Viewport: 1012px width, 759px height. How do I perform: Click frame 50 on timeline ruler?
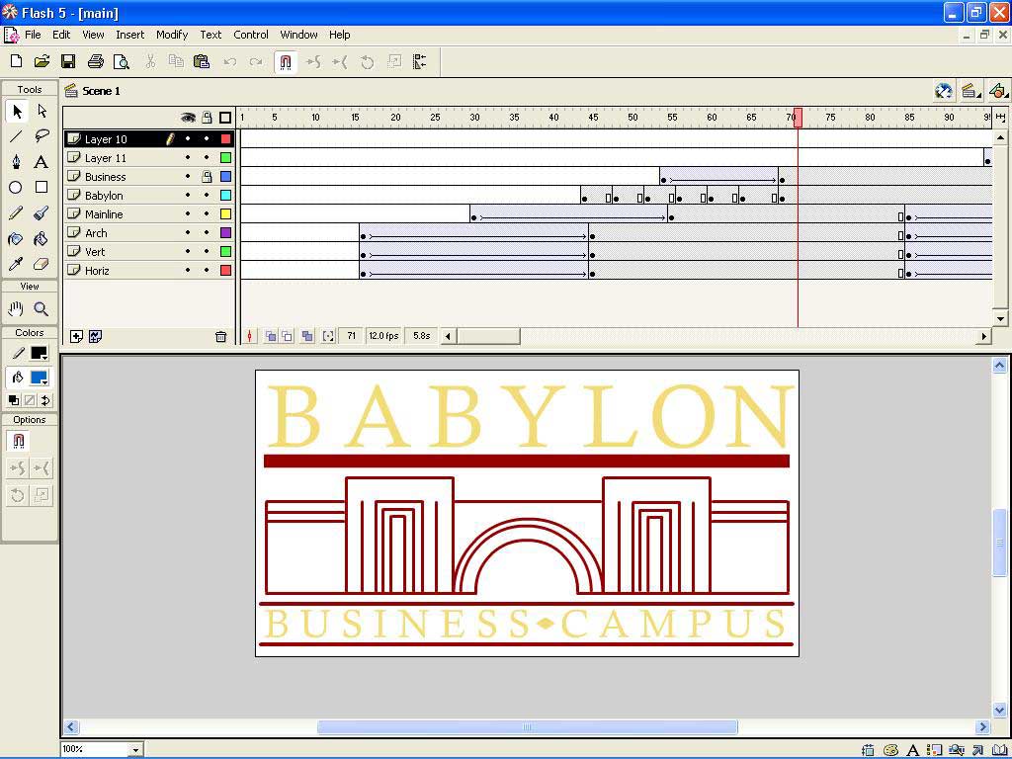[633, 118]
